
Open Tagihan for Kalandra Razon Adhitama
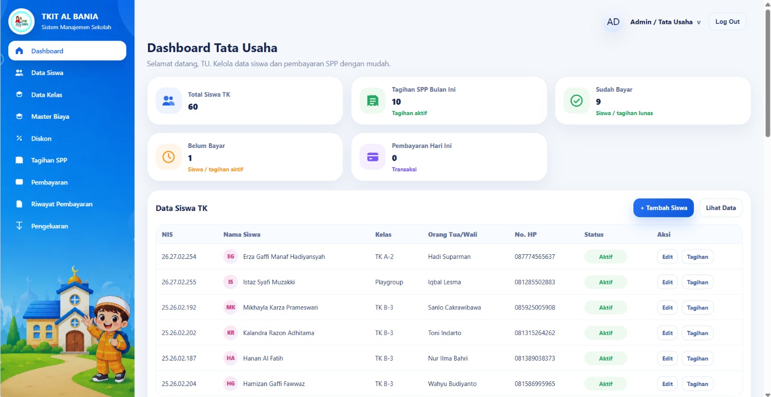point(698,333)
